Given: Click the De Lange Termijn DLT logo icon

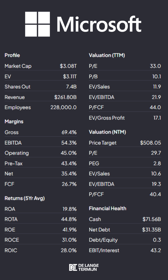Looking at the screenshot, I should pos(73,267).
